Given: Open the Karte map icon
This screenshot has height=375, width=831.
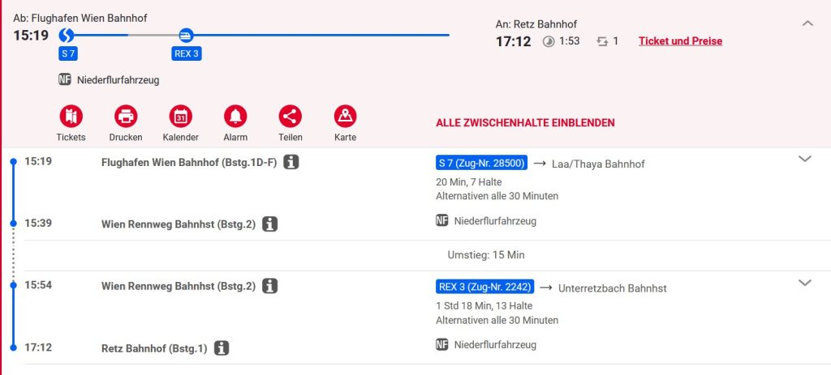Looking at the screenshot, I should pos(345,116).
